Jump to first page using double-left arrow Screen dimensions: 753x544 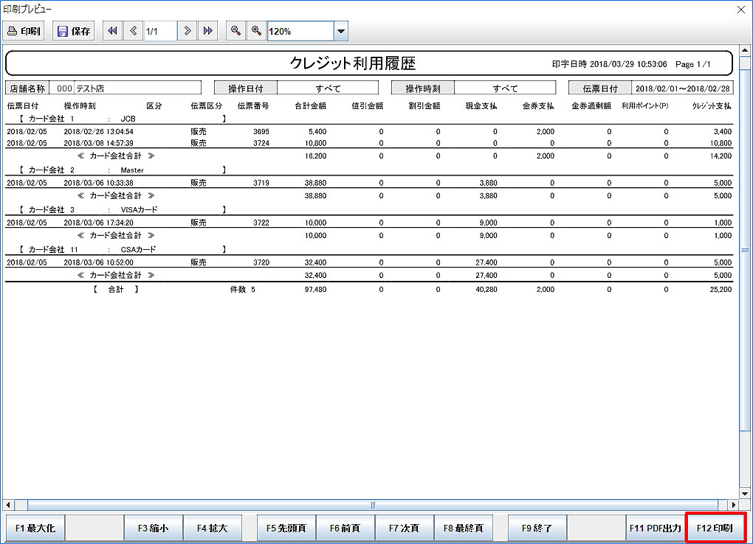pos(112,31)
